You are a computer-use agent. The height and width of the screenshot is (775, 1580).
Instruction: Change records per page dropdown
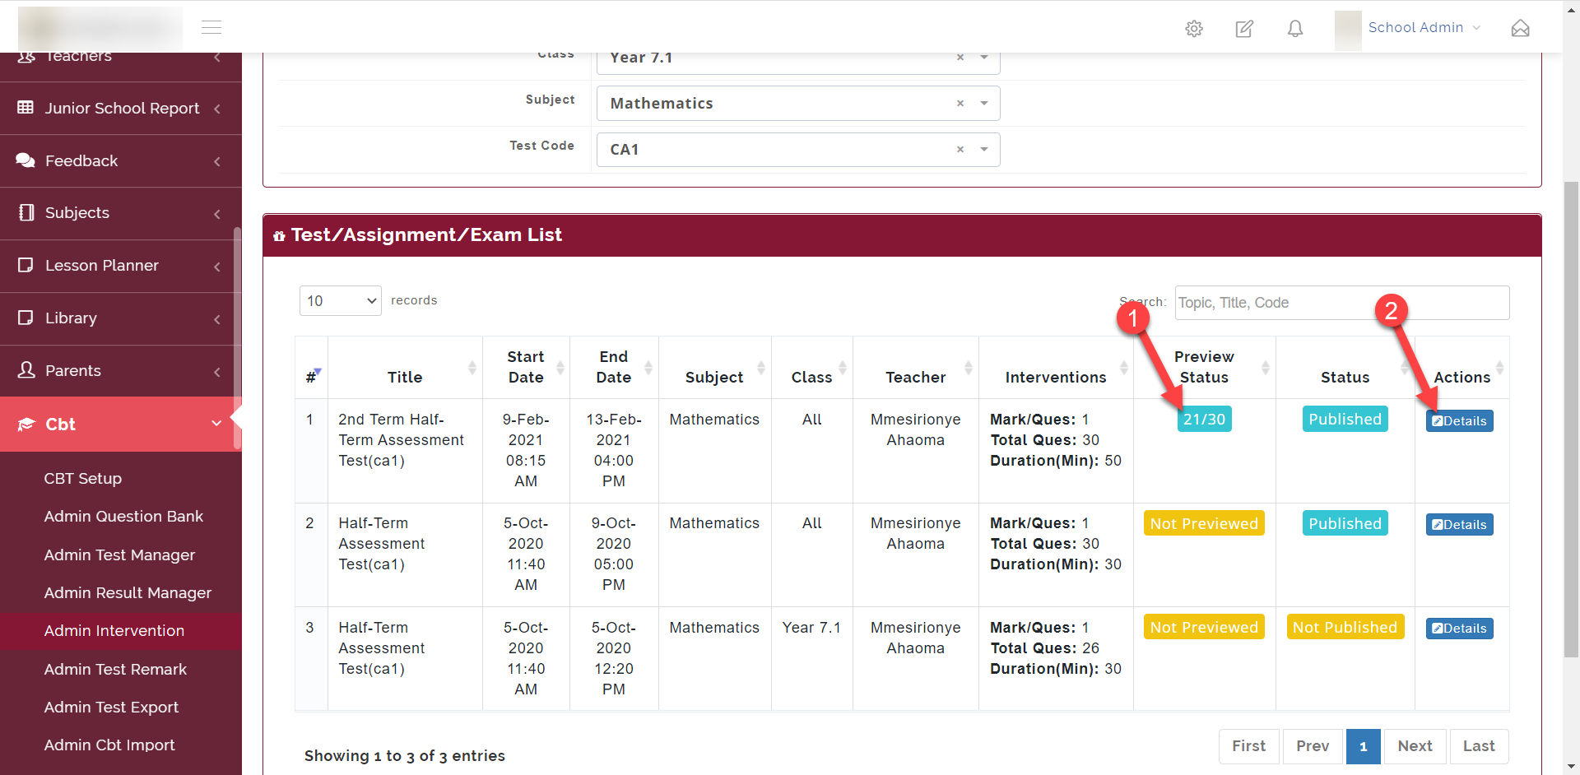[x=341, y=301]
